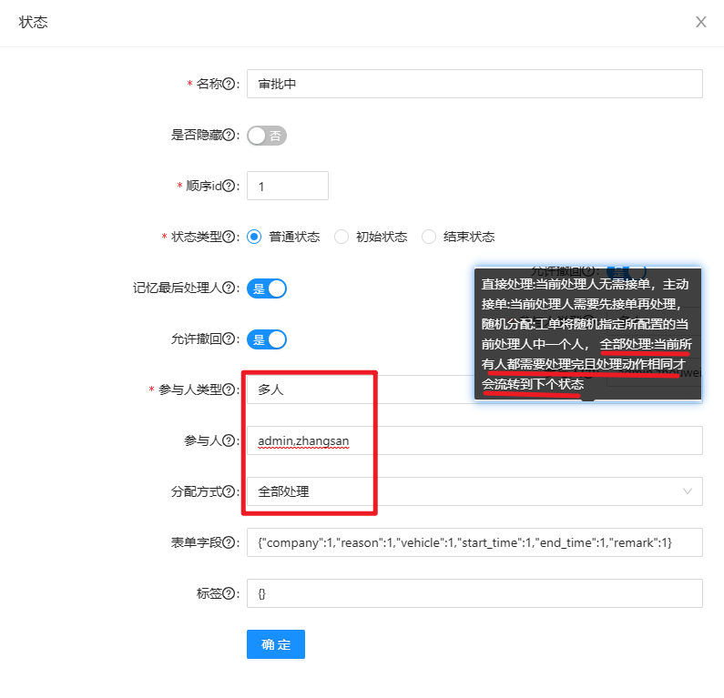The width and height of the screenshot is (724, 698).
Task: Click the help icon beside 允许撤回 on the left
Action: click(229, 339)
